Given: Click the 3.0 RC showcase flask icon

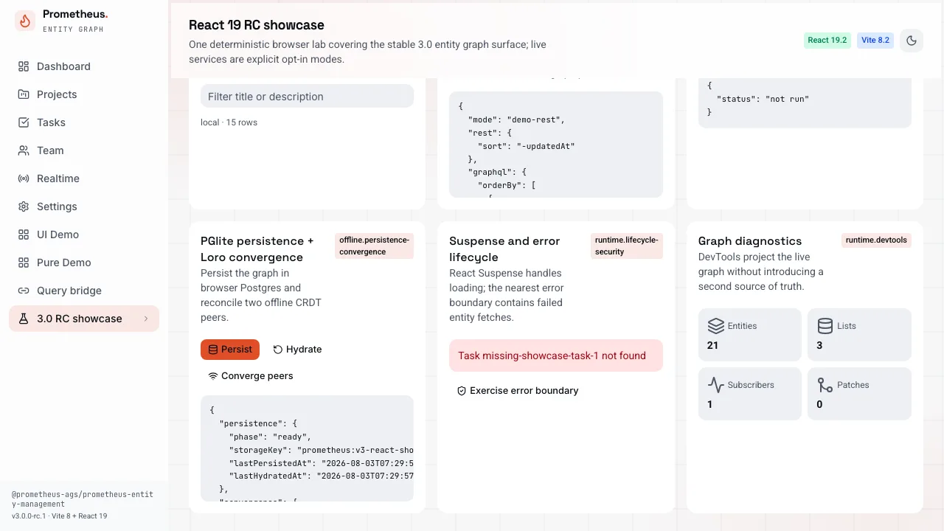Looking at the screenshot, I should [24, 319].
